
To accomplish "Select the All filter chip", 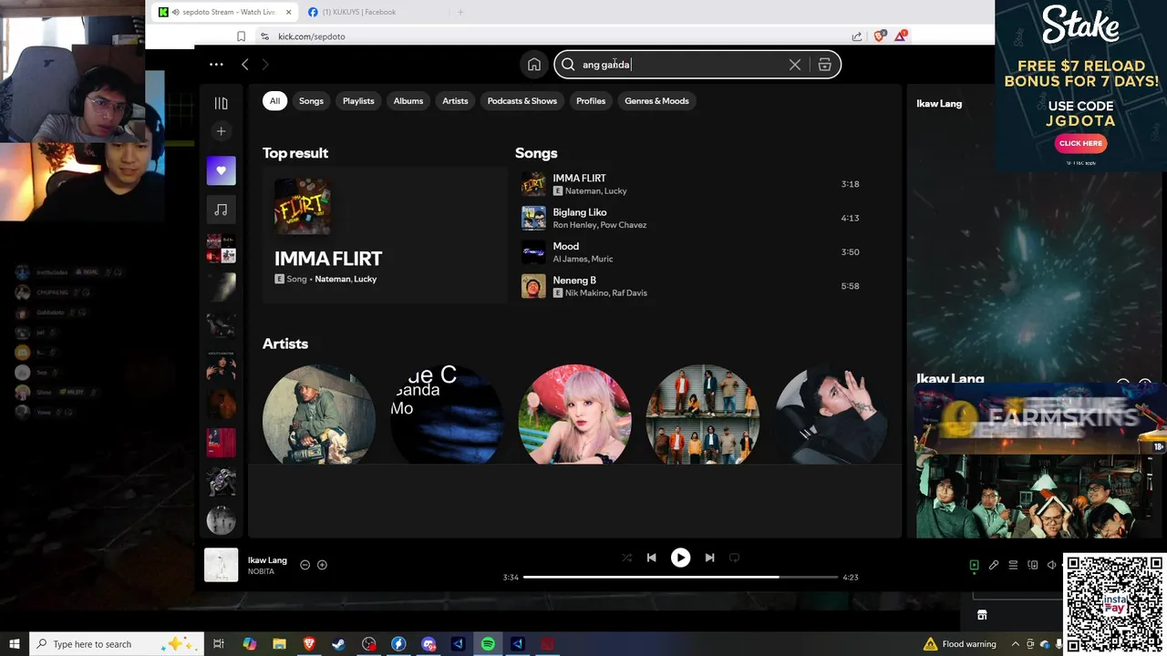I will pos(274,101).
